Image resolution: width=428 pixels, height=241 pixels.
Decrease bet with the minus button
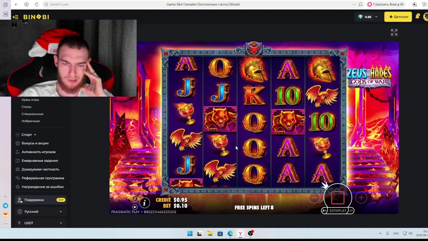point(314,198)
